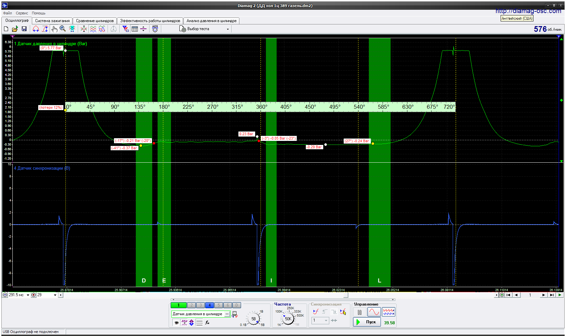Activate the magnifier zoom tool
Screen dimensions: 566x336
pyautogui.click(x=63, y=29)
